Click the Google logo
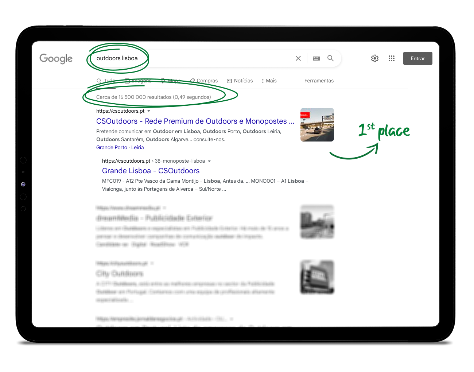Image resolution: width=474 pixels, height=372 pixels. point(56,58)
